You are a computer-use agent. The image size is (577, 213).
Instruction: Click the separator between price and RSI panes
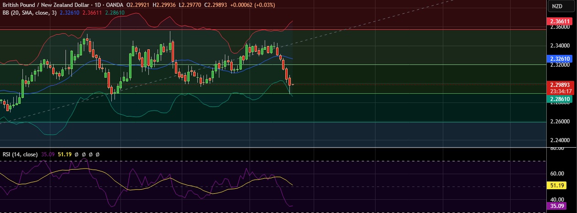(x=275, y=148)
